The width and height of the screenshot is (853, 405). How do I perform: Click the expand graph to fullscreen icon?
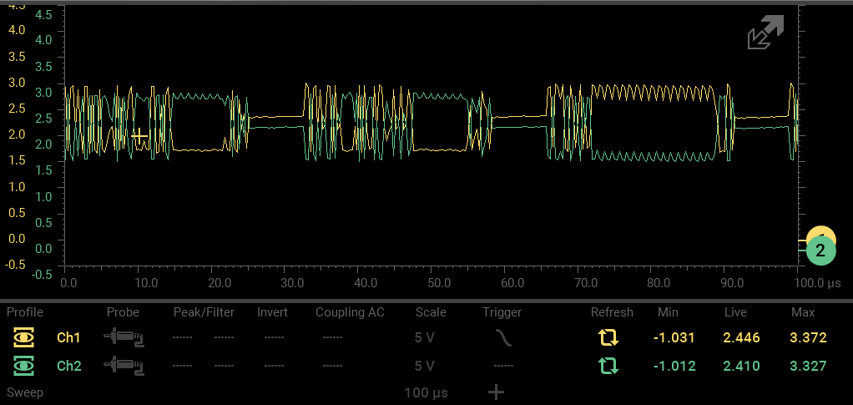(765, 33)
